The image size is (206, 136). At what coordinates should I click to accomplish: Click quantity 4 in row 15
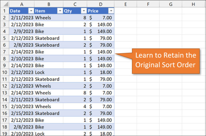(75, 106)
